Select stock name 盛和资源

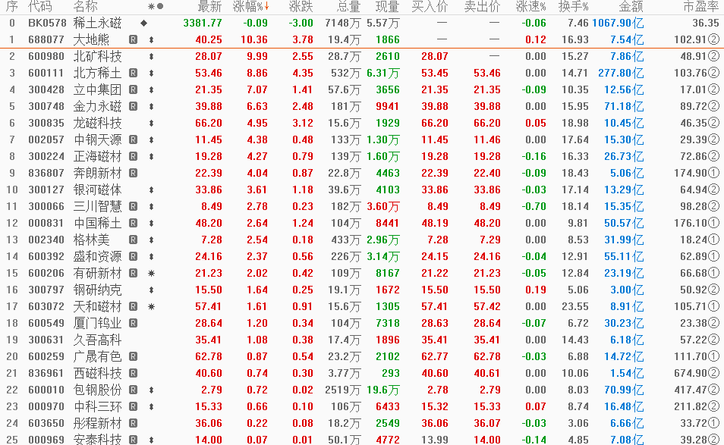point(97,256)
